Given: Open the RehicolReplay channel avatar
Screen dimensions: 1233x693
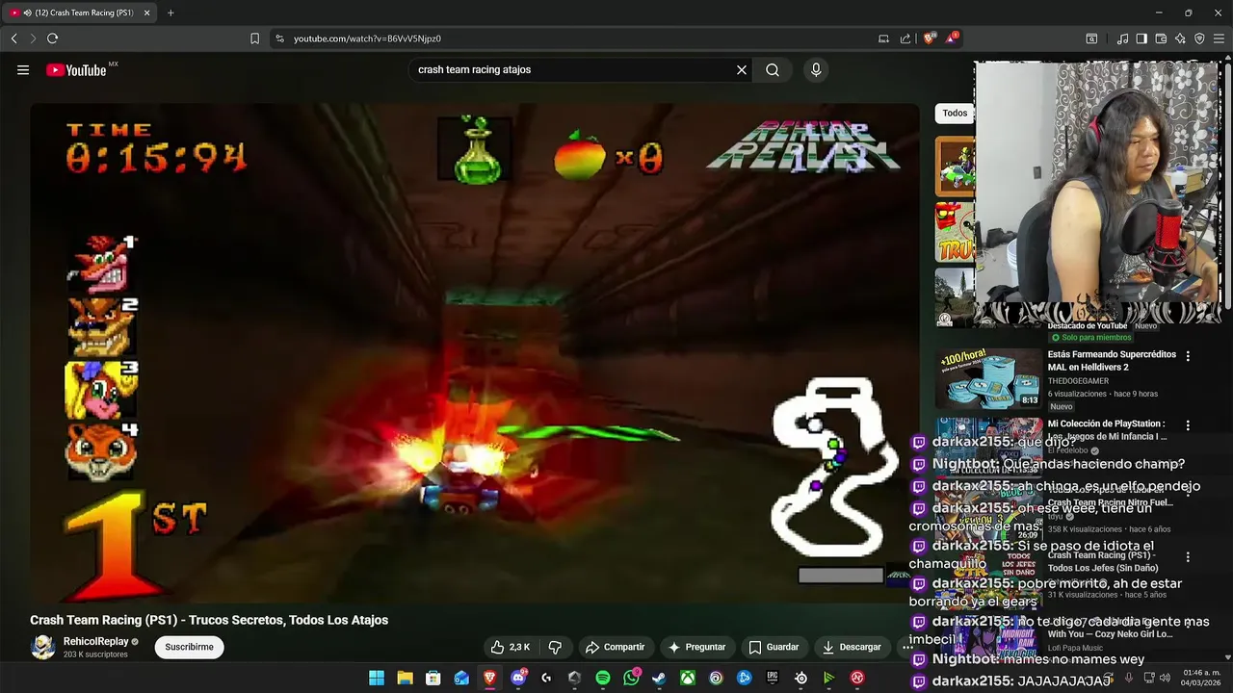Looking at the screenshot, I should pos(43,647).
